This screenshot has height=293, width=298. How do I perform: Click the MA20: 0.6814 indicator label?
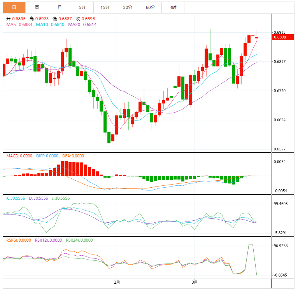(82, 24)
